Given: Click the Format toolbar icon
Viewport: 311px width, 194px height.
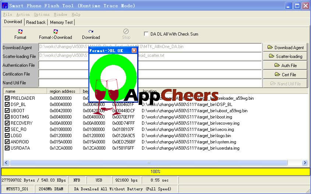Looking at the screenshot, I should [20, 32].
